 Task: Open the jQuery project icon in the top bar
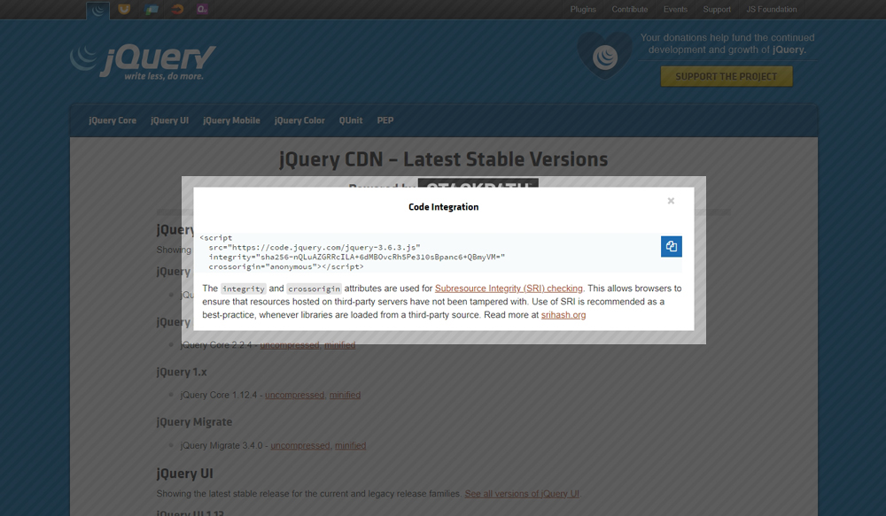coord(97,10)
